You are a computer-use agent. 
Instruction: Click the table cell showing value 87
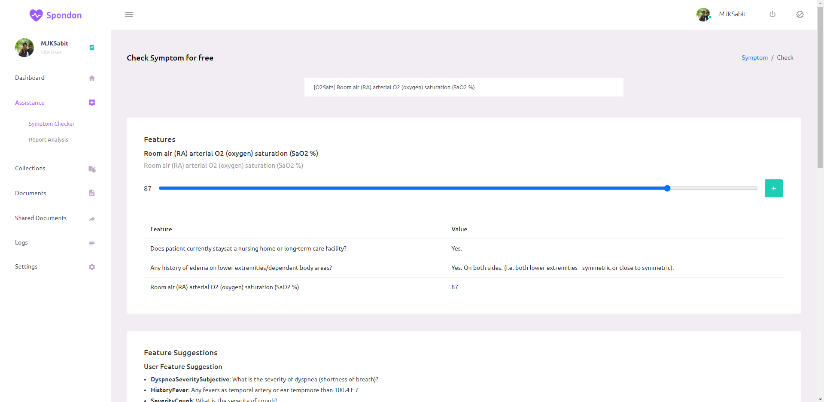pos(455,287)
